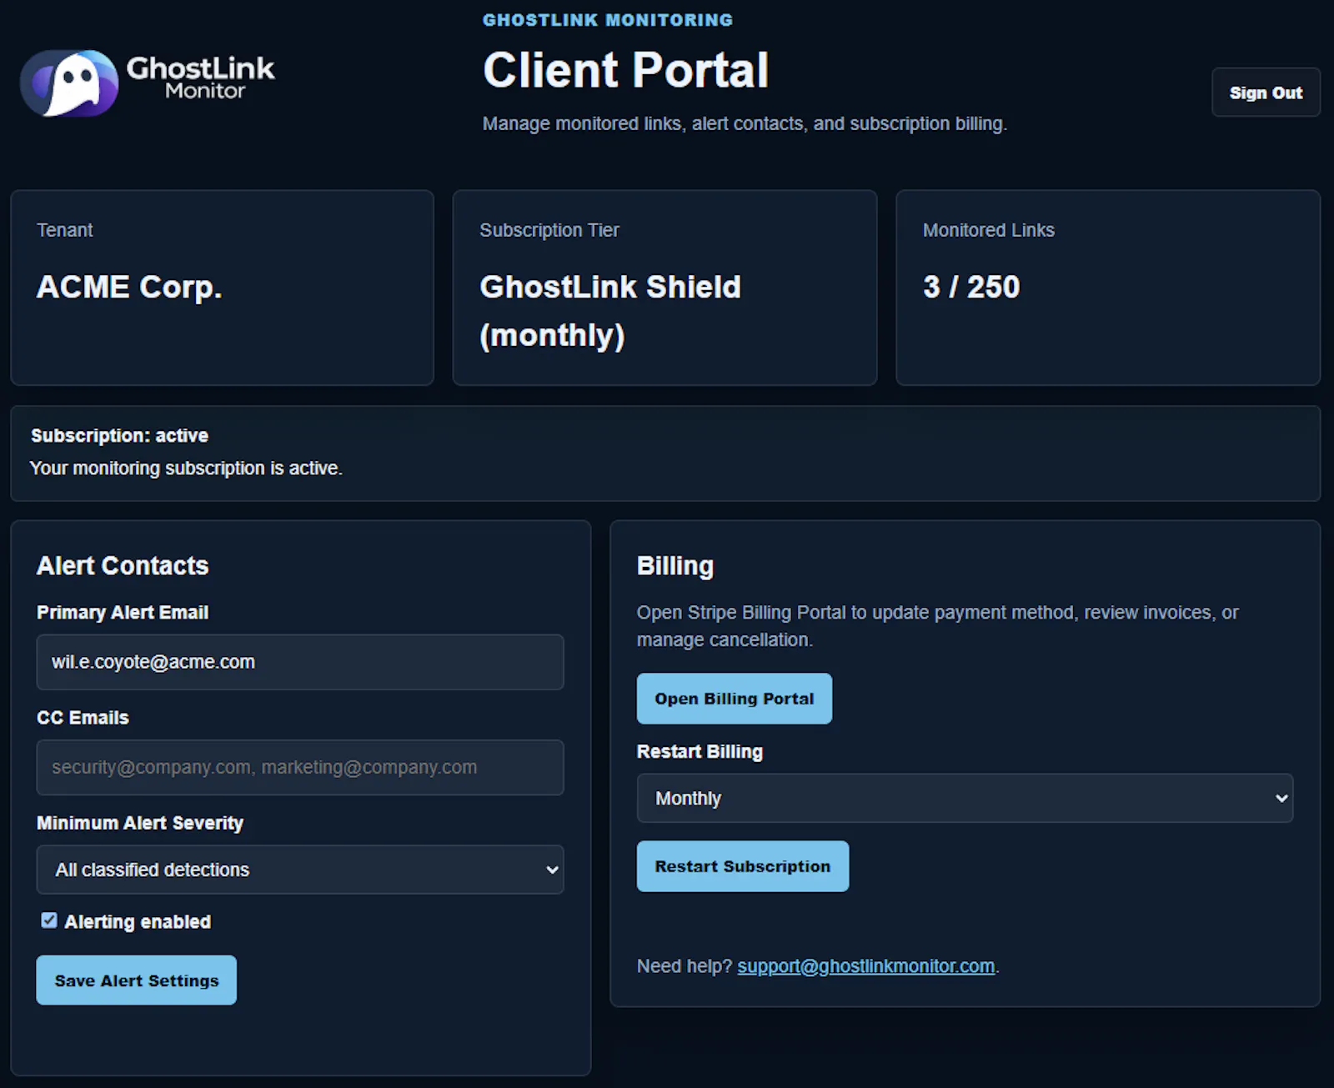Image resolution: width=1334 pixels, height=1088 pixels.
Task: Click the Subscription Tier card label
Action: pyautogui.click(x=549, y=230)
